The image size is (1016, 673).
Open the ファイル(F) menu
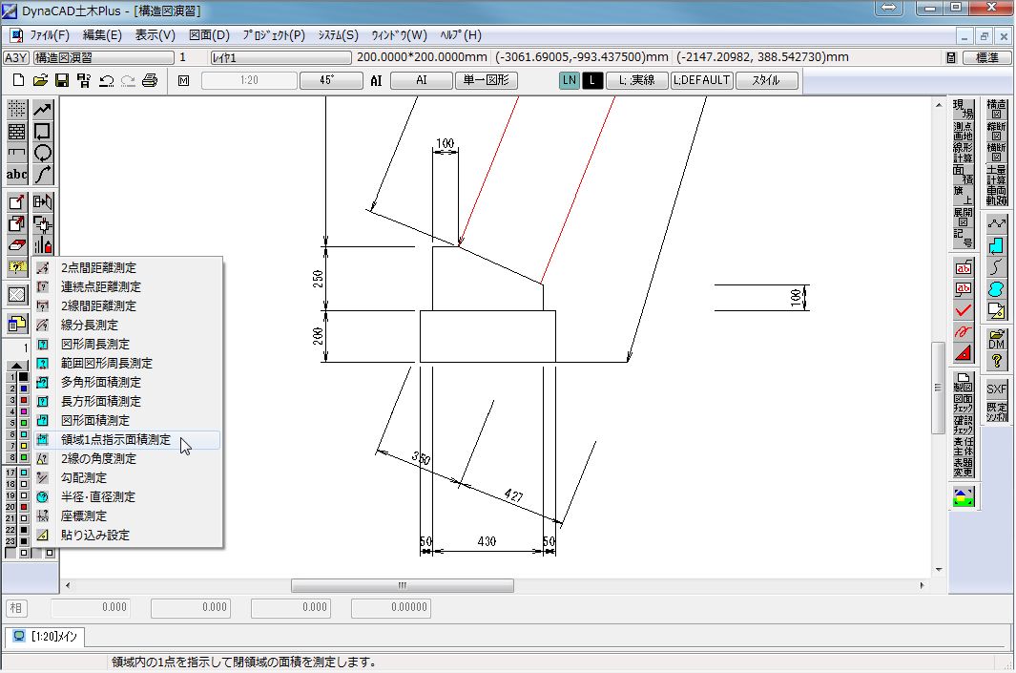pyautogui.click(x=50, y=35)
